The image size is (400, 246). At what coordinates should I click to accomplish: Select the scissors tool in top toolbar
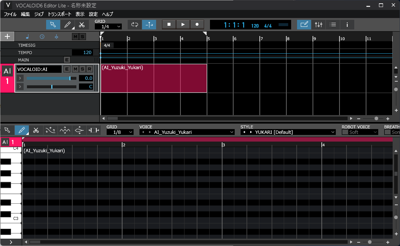click(82, 25)
